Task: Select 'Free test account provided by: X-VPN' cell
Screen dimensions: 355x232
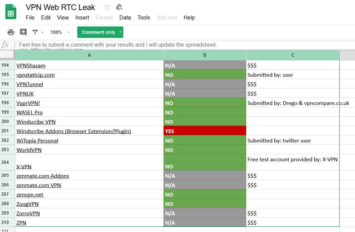Action: pos(293,162)
